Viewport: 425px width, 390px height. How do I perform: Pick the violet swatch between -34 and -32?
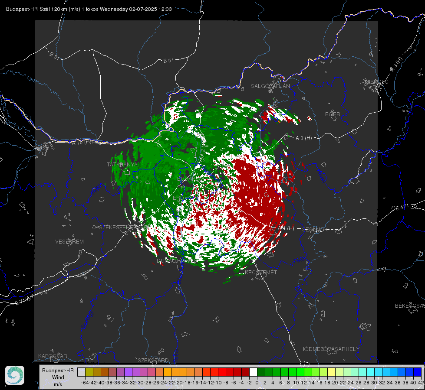click(x=128, y=372)
